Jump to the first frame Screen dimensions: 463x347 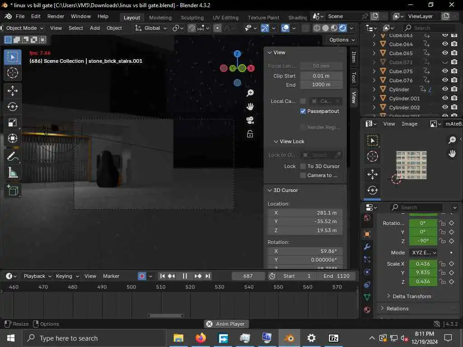click(x=162, y=276)
